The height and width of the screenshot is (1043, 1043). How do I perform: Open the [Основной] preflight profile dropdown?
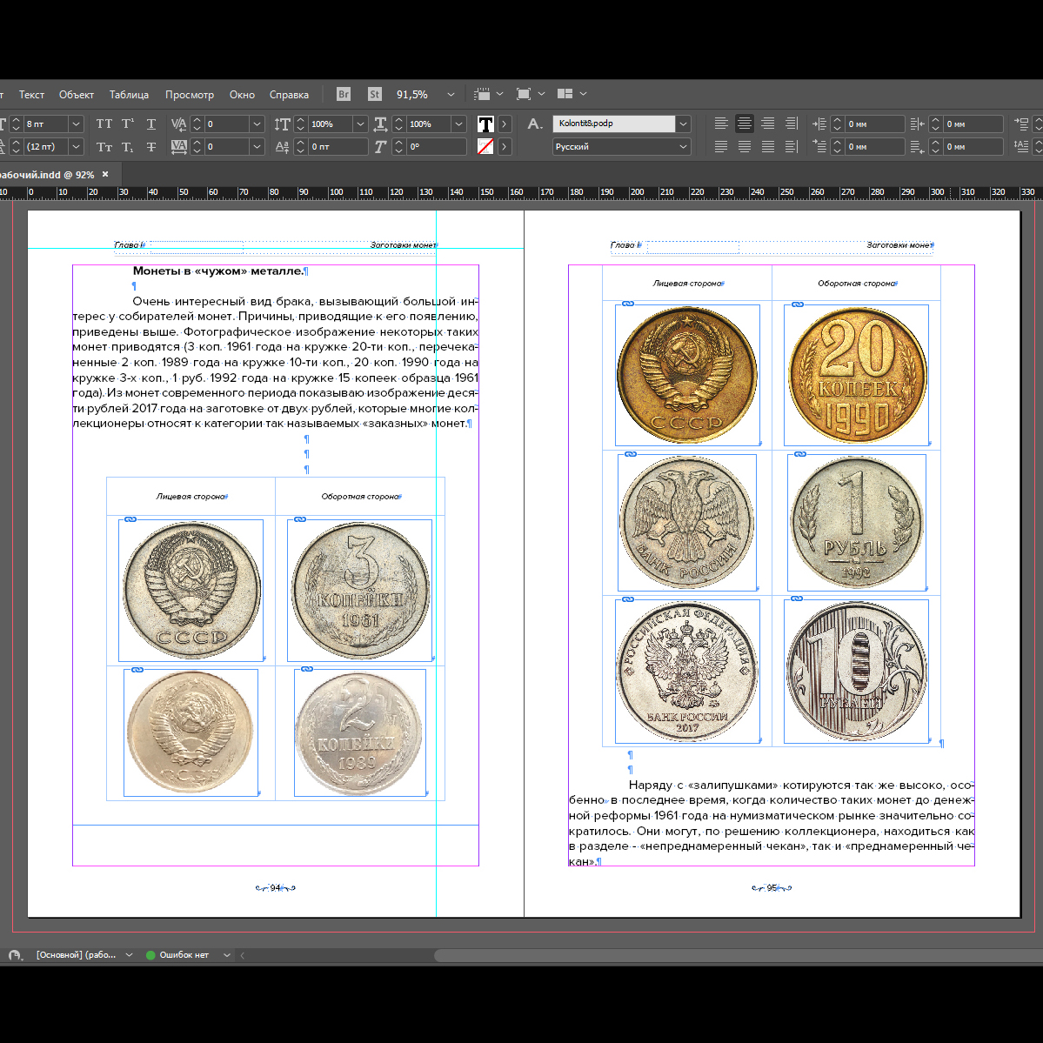129,955
